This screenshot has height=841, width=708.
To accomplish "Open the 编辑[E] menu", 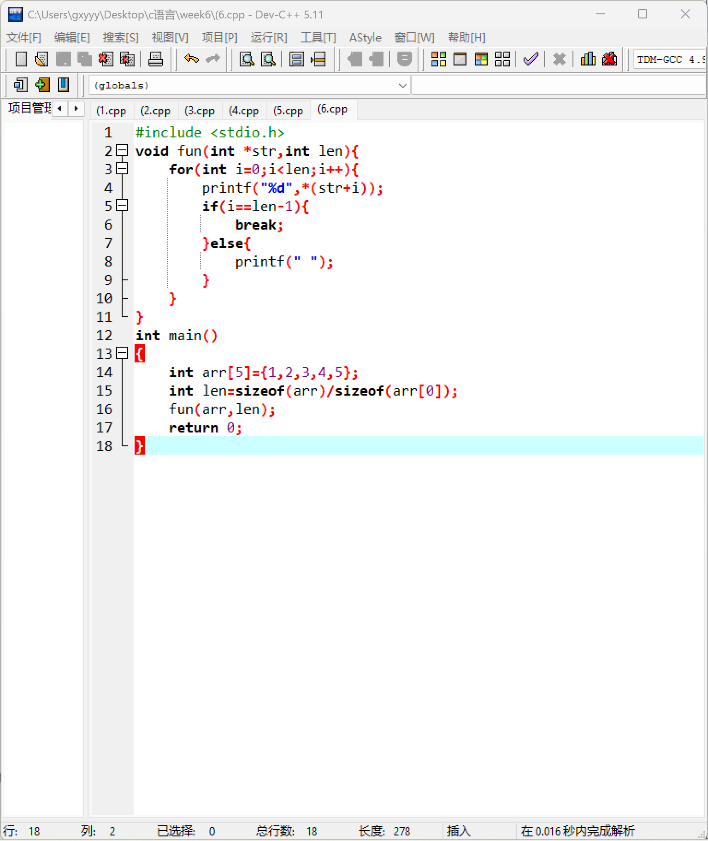I will [x=72, y=37].
